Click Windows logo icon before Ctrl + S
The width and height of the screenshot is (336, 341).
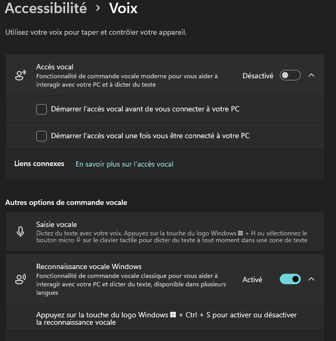coord(173,315)
